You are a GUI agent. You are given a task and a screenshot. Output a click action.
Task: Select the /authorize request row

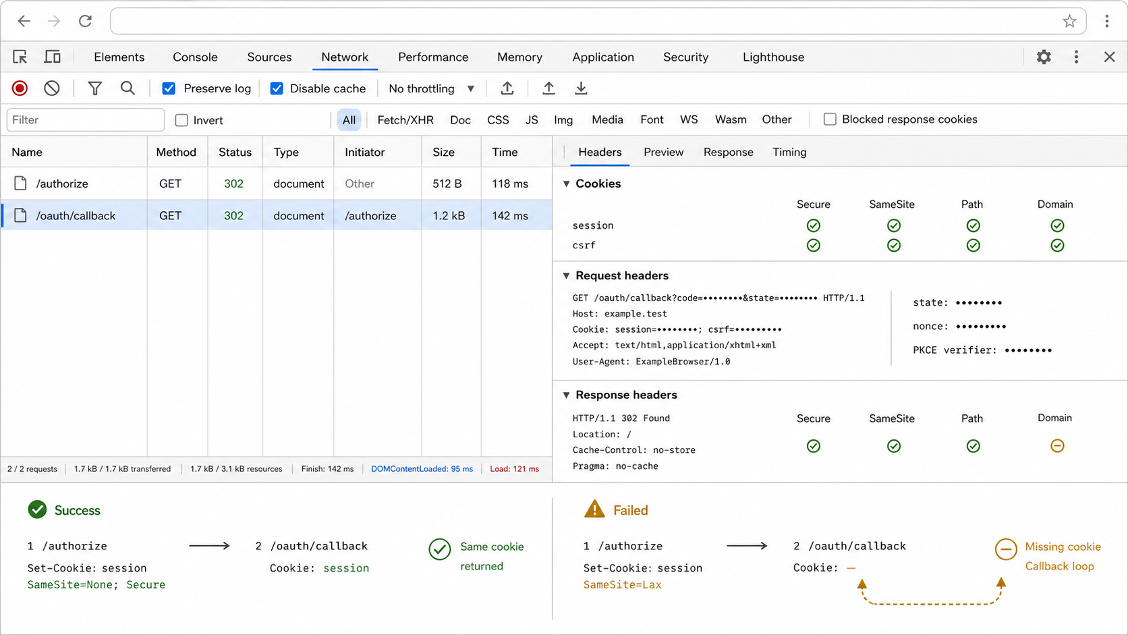[x=277, y=184]
